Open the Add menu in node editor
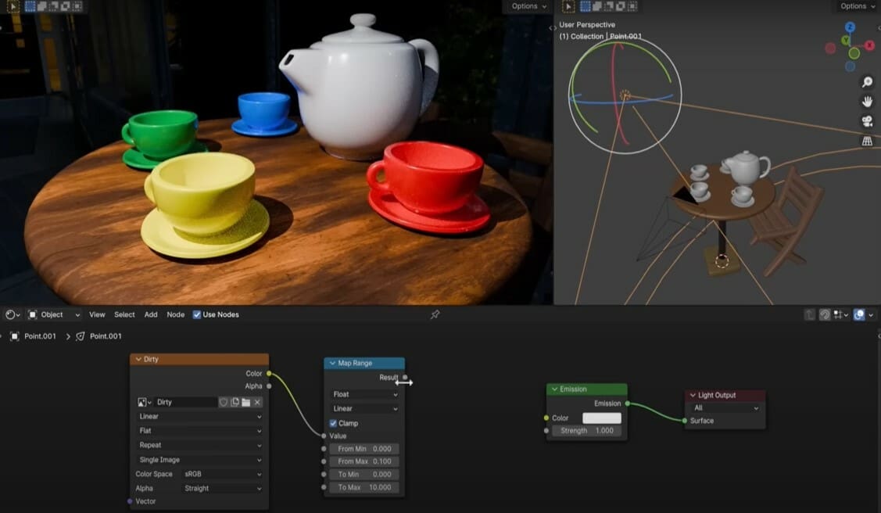881x513 pixels. 151,314
